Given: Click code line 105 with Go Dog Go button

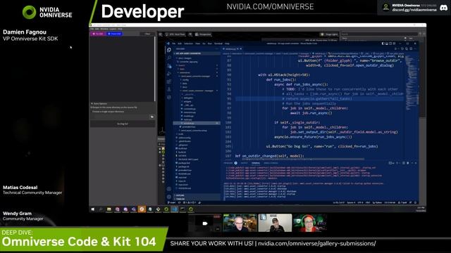Looking at the screenshot, I should click(322, 146).
